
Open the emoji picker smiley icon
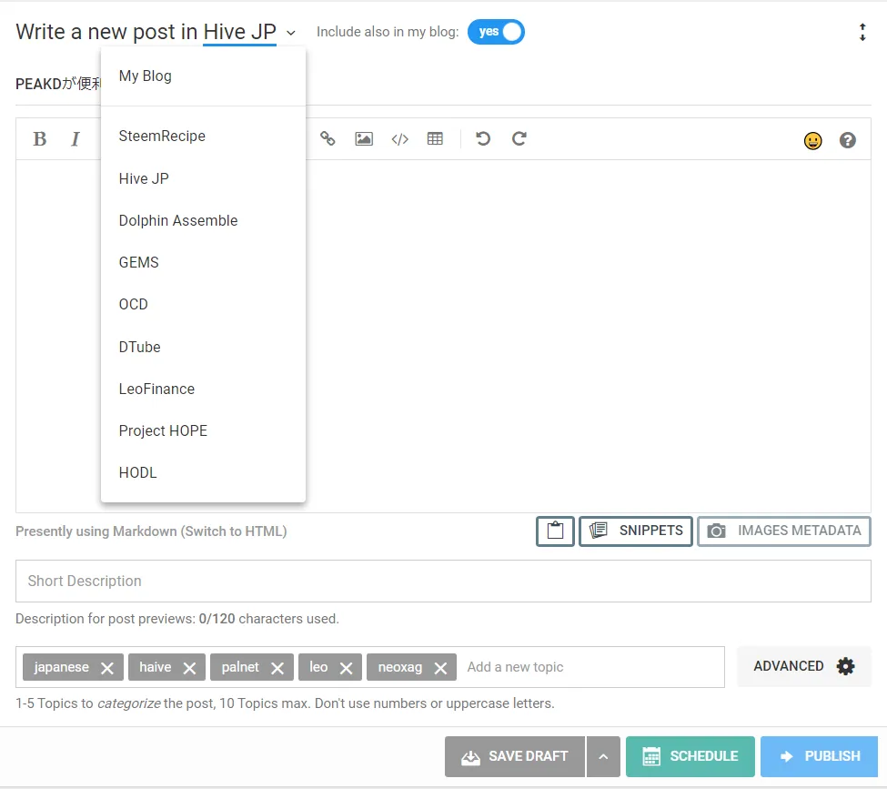[813, 140]
